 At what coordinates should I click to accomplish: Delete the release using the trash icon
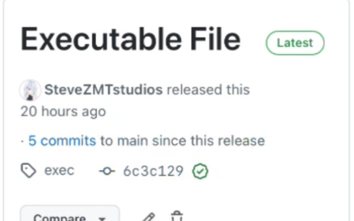point(177,216)
